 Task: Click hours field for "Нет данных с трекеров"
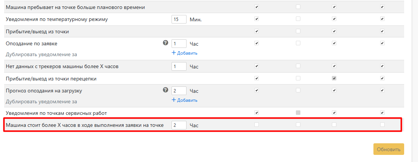click(x=179, y=67)
